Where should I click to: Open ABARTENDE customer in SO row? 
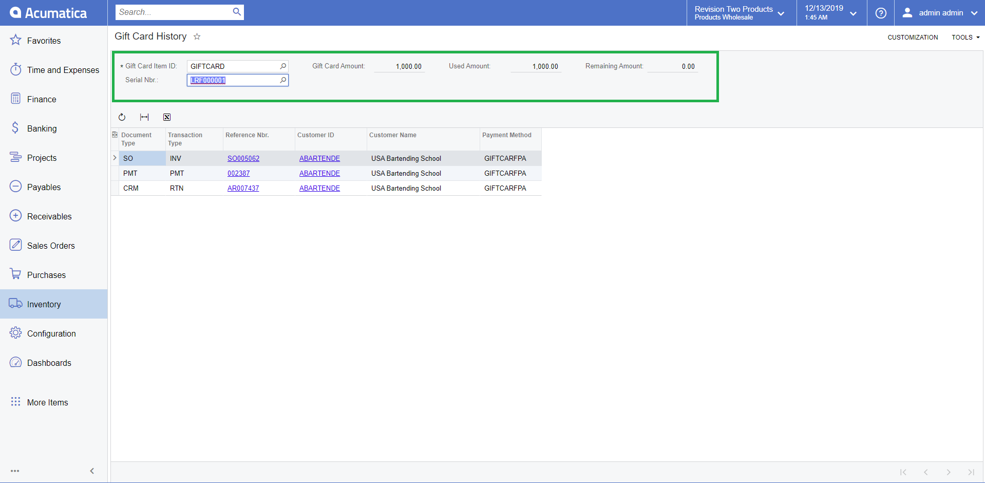[319, 158]
